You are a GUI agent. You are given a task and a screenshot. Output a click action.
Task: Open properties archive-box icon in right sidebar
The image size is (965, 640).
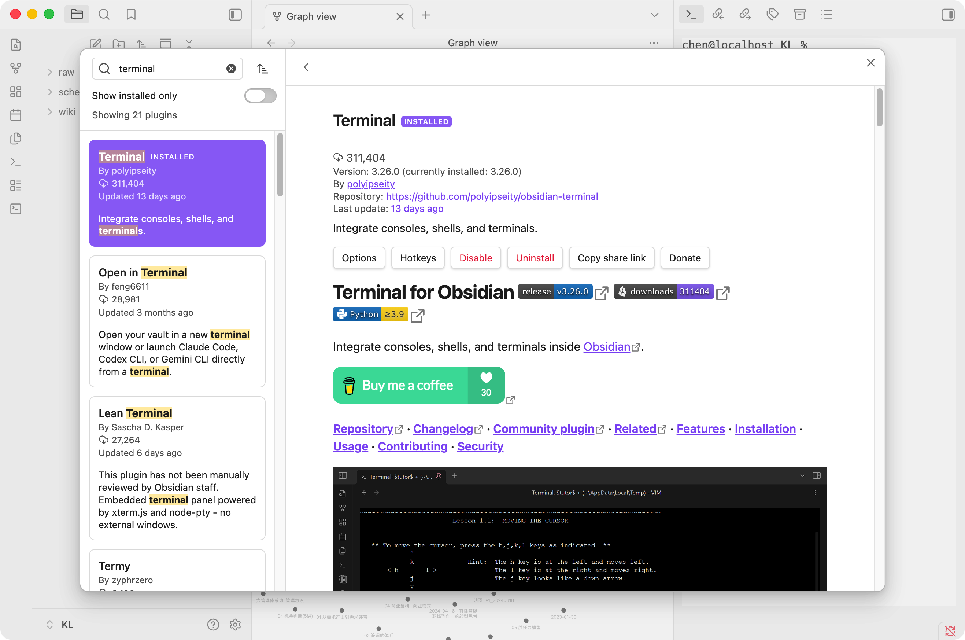pyautogui.click(x=799, y=15)
